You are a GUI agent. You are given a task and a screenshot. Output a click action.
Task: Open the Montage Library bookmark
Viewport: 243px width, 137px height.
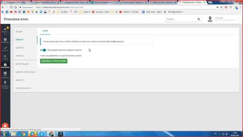pyautogui.click(x=174, y=12)
